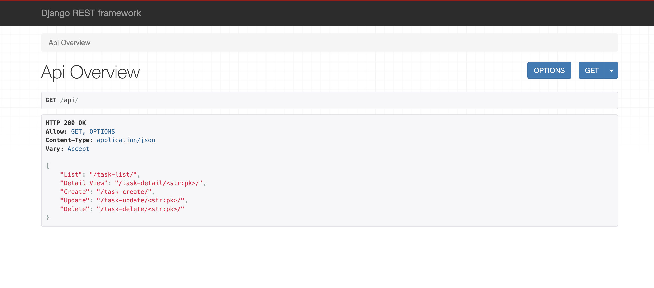The image size is (654, 288).
Task: Send request with the GET button
Action: [591, 70]
